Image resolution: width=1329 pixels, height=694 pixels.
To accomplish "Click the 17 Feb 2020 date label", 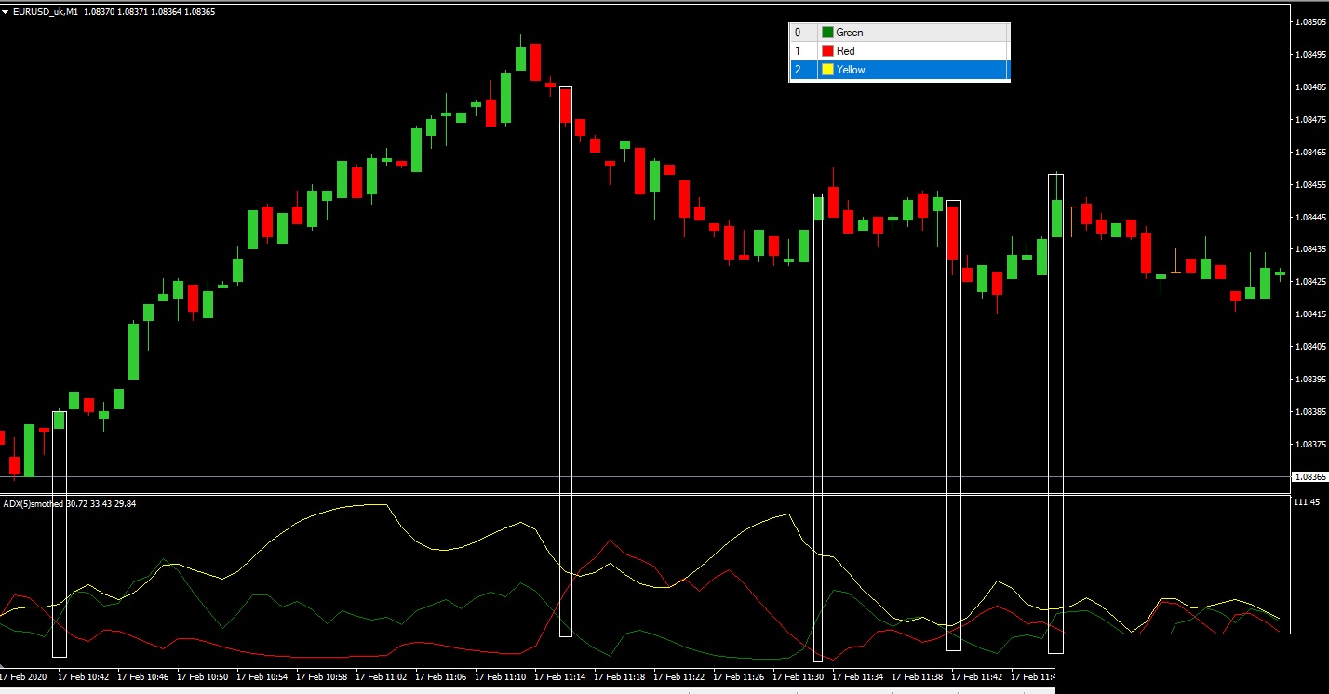I will click(24, 676).
